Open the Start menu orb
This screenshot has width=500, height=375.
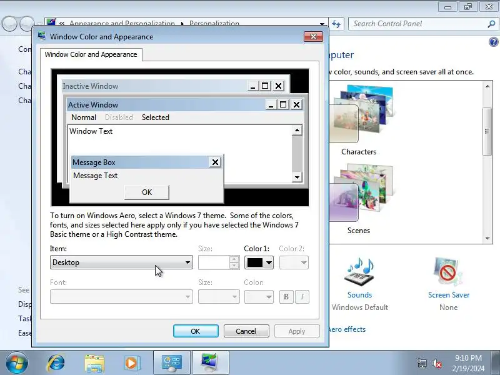16,363
